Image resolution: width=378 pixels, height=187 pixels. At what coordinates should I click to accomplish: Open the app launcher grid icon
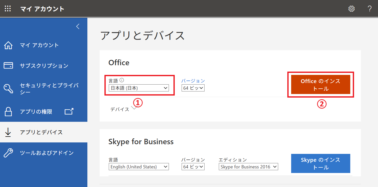tap(8, 9)
